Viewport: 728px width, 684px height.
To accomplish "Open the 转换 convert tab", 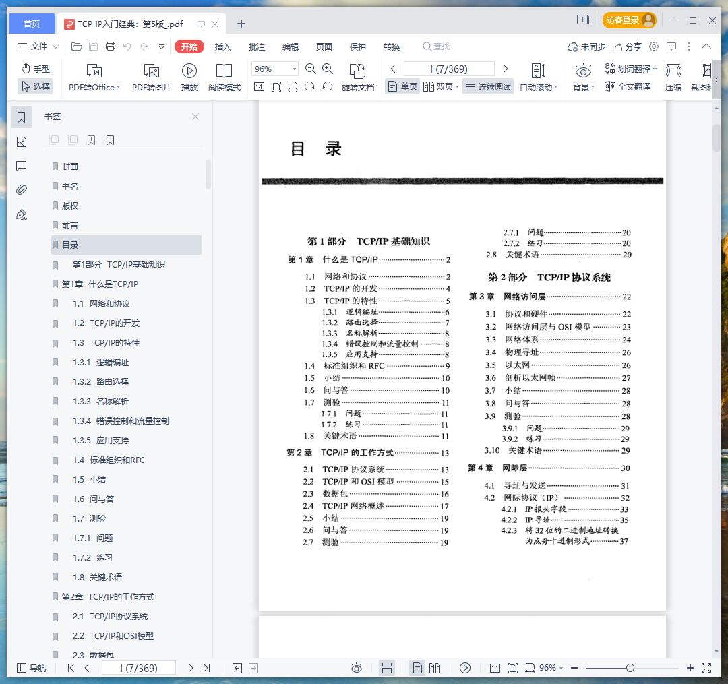I will point(392,47).
